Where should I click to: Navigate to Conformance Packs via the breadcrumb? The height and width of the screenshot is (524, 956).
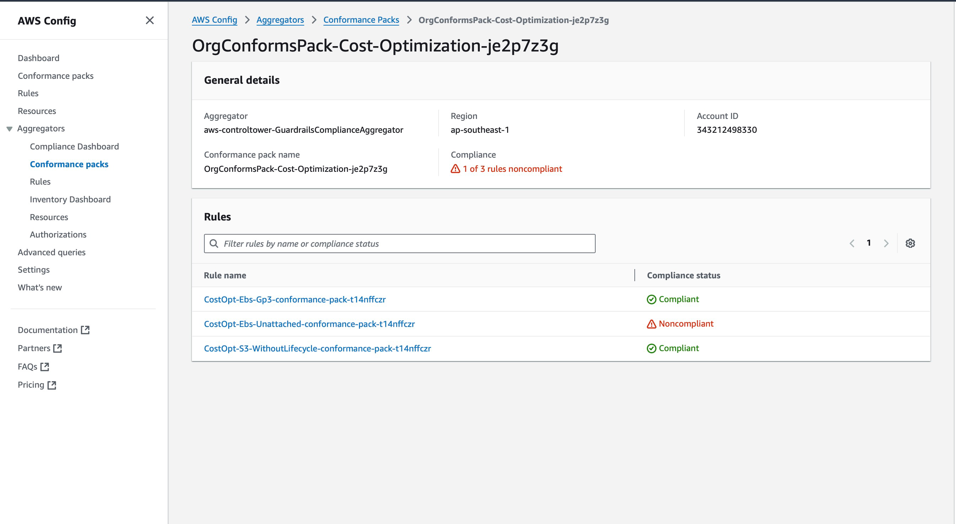click(361, 20)
